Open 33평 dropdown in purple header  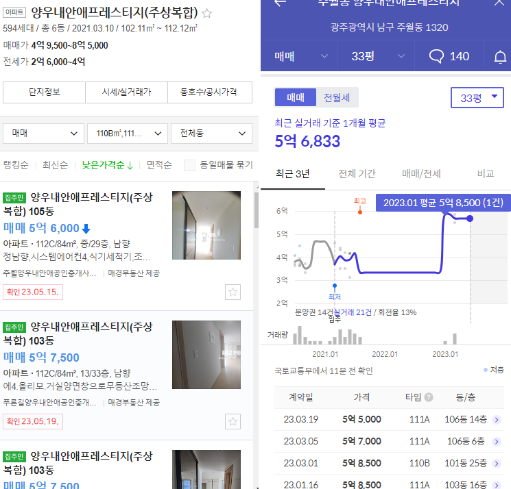[376, 56]
